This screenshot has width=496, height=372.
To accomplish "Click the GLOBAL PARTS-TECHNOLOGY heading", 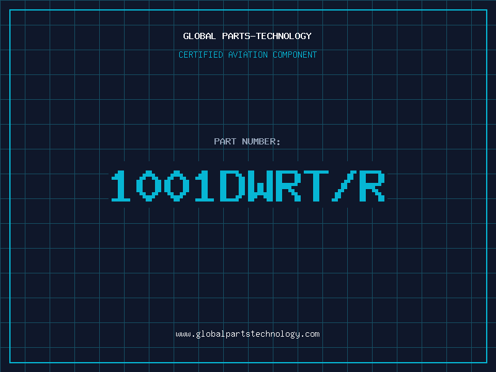I will coord(247,36).
